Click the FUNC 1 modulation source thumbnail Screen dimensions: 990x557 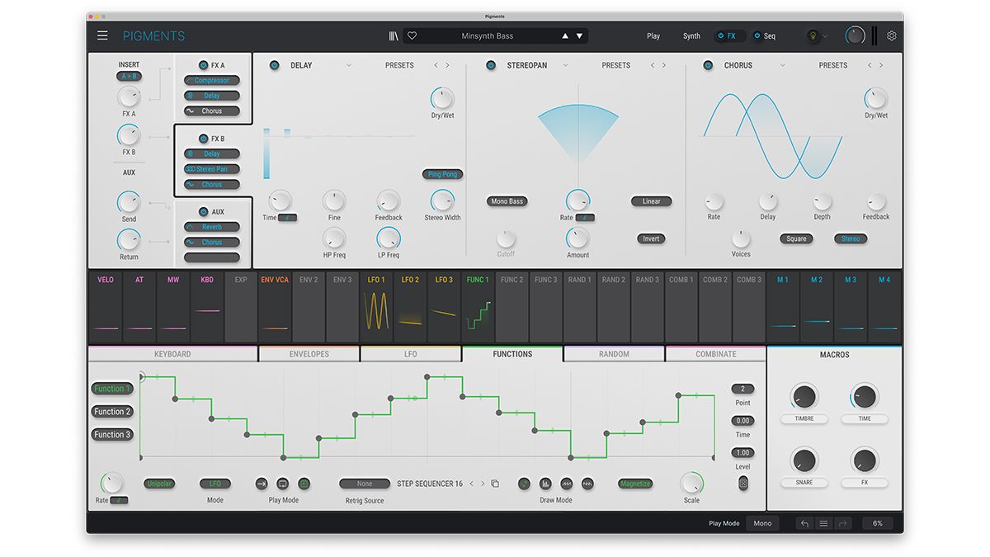click(478, 306)
